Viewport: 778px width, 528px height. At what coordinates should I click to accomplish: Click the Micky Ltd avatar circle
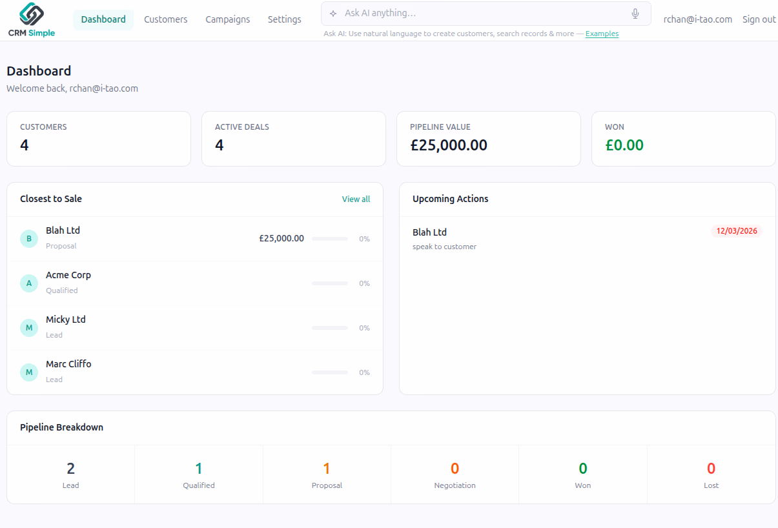29,328
